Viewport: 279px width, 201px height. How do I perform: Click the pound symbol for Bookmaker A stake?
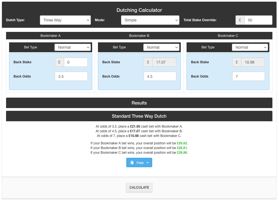pyautogui.click(x=59, y=62)
